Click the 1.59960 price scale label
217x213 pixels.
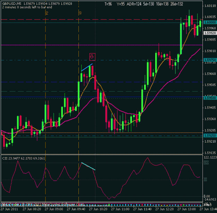point(210,28)
